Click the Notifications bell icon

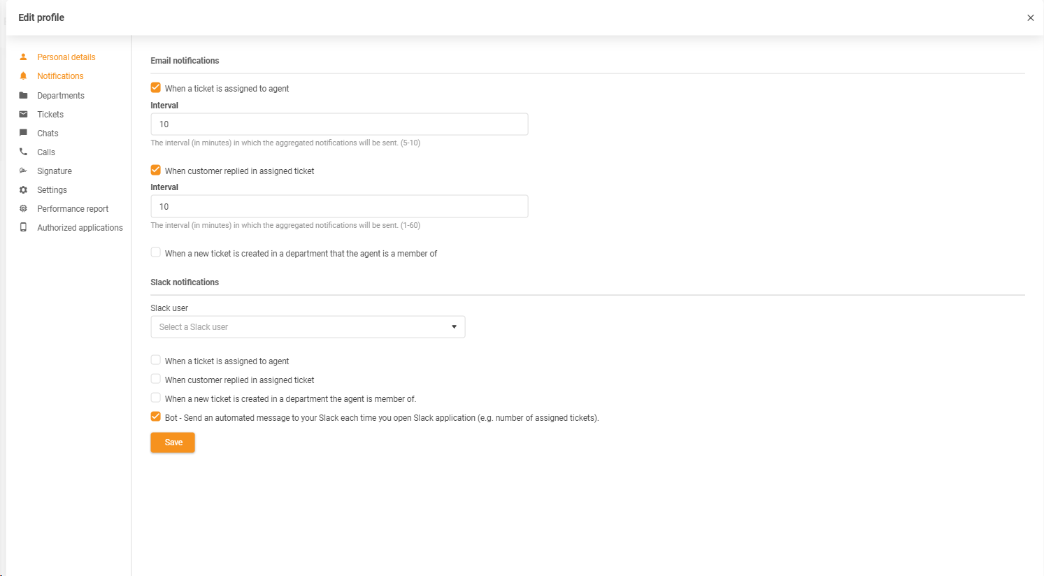click(x=23, y=76)
